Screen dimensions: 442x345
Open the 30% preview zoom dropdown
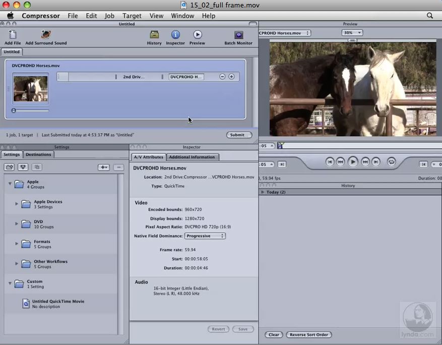pos(352,33)
